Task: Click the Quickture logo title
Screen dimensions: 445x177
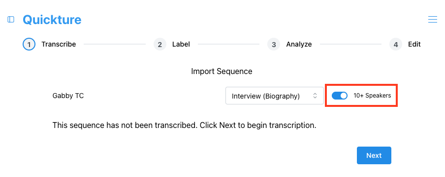Action: pyautogui.click(x=52, y=20)
